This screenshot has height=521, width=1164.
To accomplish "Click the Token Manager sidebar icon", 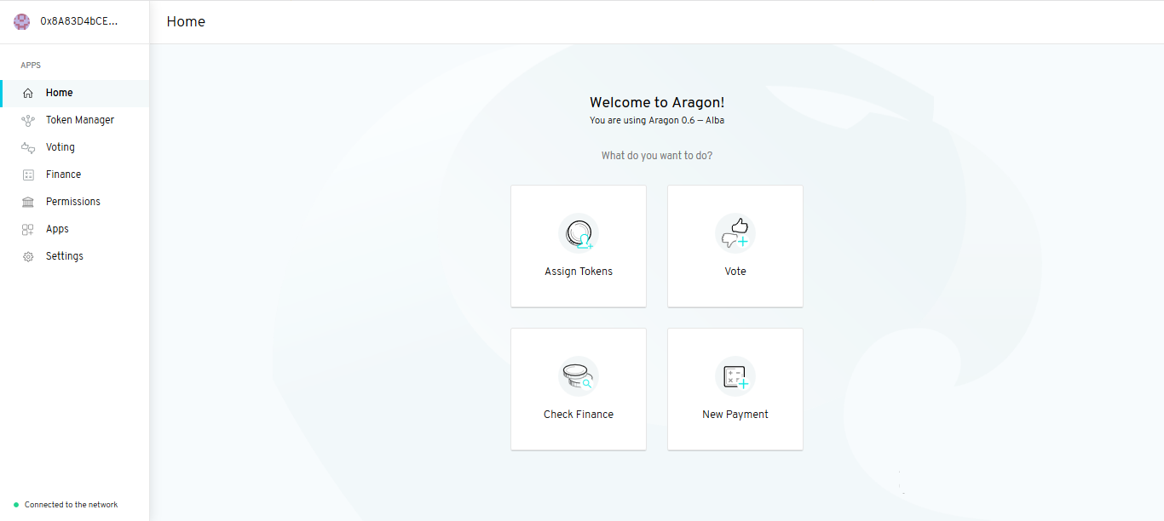I will click(x=28, y=120).
